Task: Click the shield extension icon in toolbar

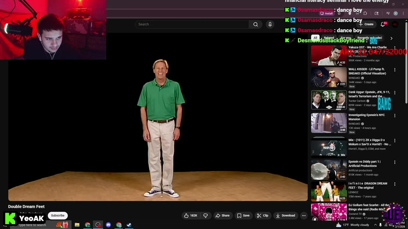Action: [350, 13]
